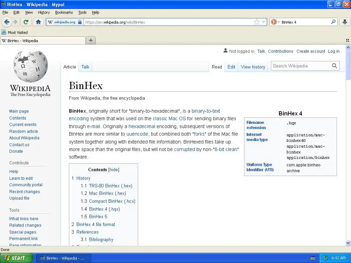Open the View history tab
This screenshot has width=351, height=263.
pos(253,67)
